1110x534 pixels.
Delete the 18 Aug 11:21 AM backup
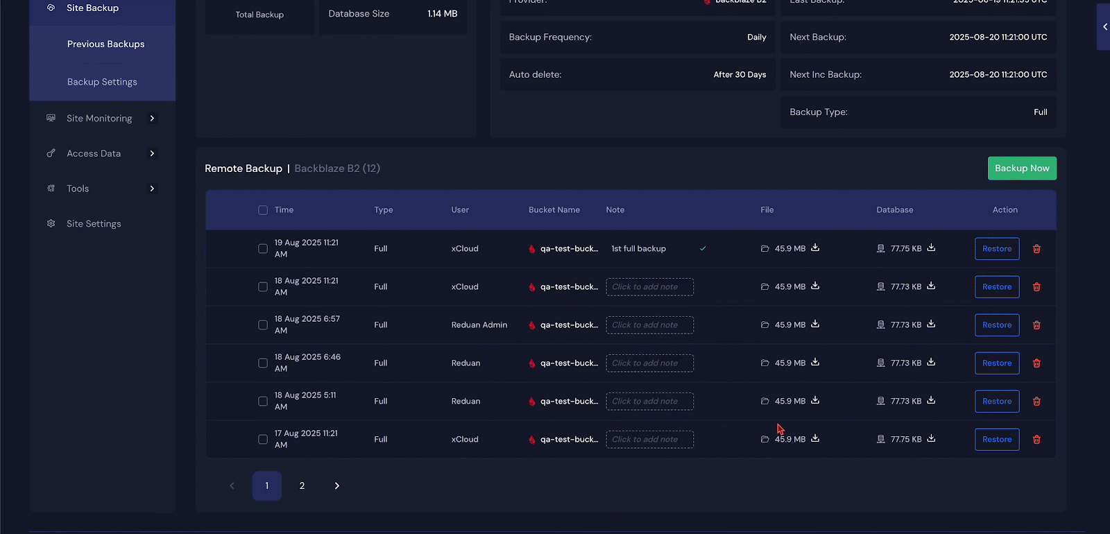tap(1036, 287)
